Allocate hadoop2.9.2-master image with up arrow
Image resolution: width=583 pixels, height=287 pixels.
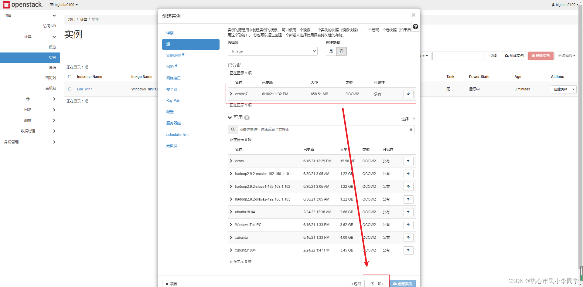[x=408, y=174]
